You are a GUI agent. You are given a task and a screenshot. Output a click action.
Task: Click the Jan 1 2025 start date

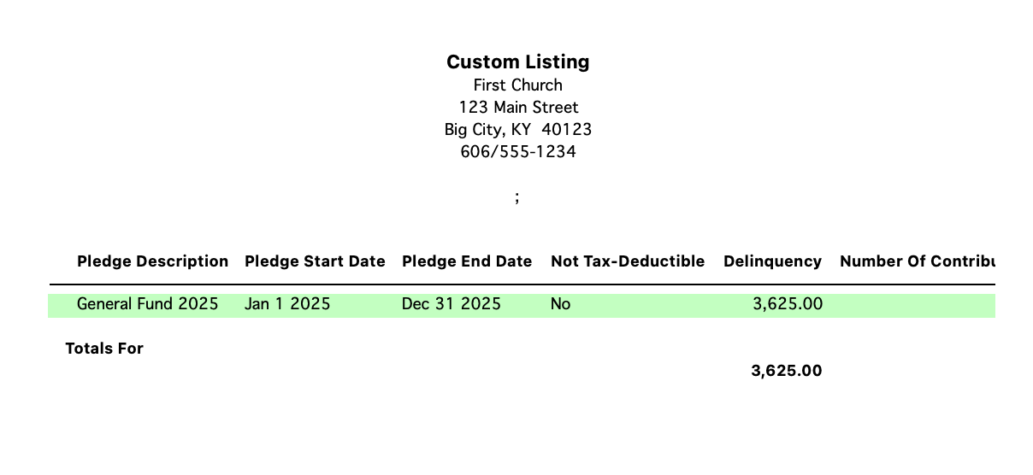click(286, 304)
